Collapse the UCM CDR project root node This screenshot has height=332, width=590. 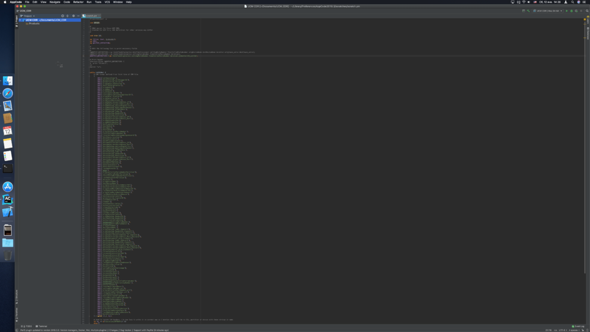point(21,20)
